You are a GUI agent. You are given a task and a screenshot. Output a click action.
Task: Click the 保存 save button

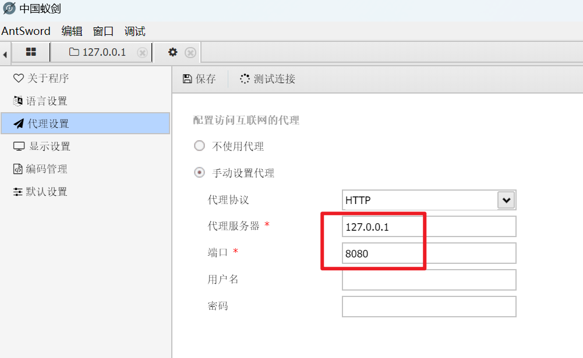(199, 78)
